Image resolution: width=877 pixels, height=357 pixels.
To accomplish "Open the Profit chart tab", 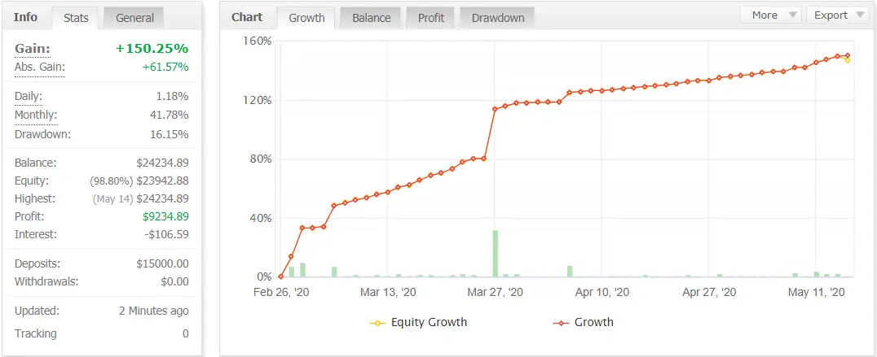I will pos(430,18).
